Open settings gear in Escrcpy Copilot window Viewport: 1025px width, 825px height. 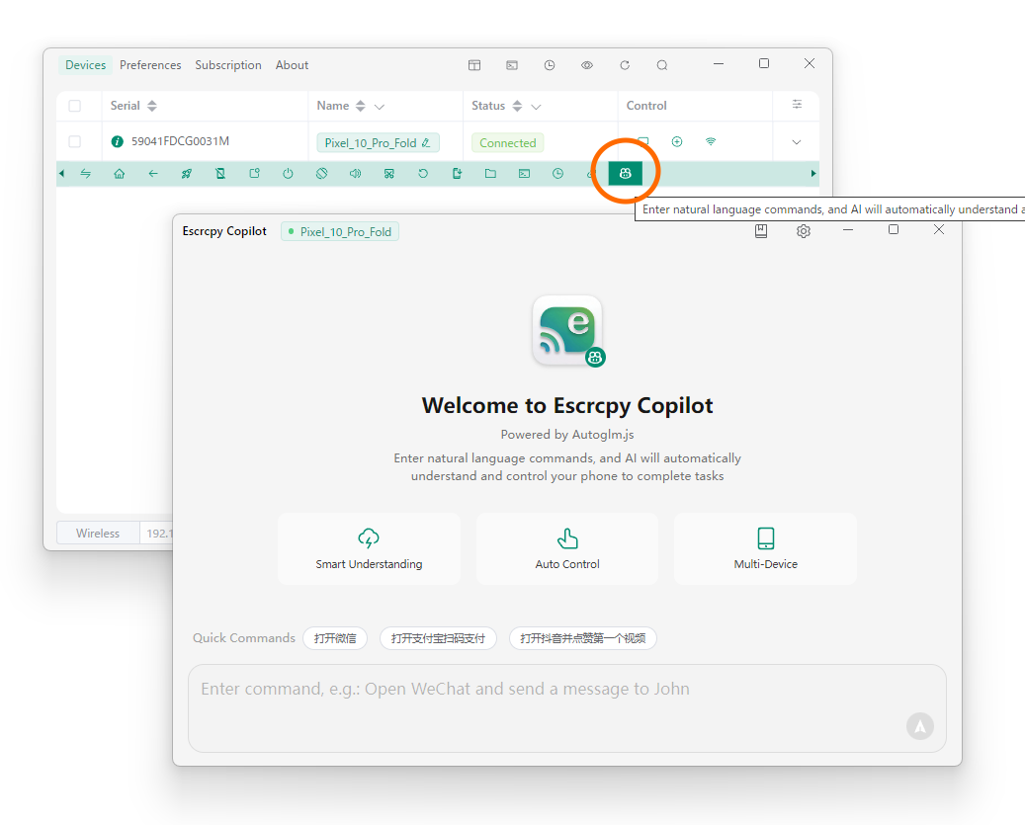coord(803,230)
